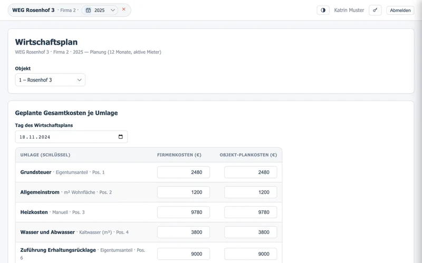The height and width of the screenshot is (263, 422).
Task: Edit Zuführung Erhaltungsrücklage Firmenkosten field
Action: point(184,254)
